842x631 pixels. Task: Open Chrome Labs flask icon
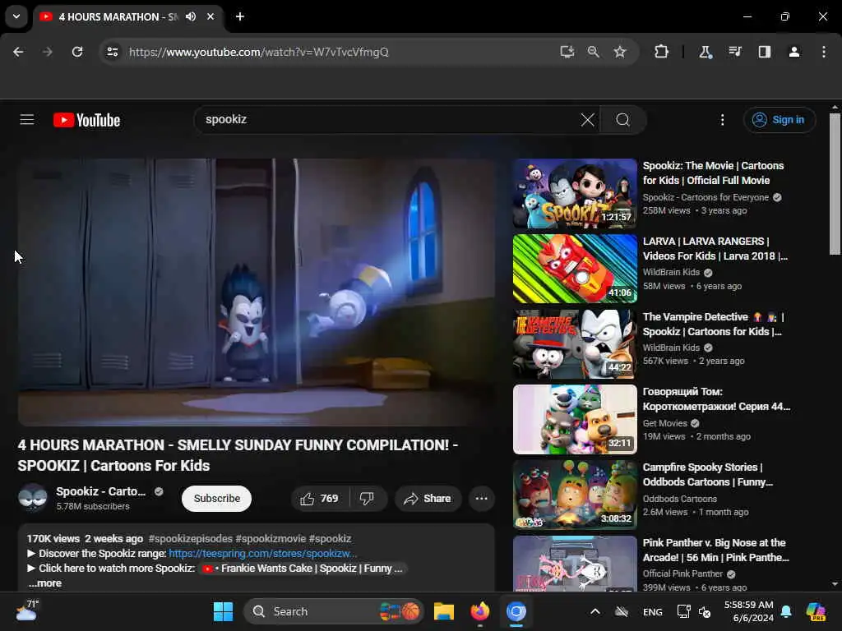point(705,52)
